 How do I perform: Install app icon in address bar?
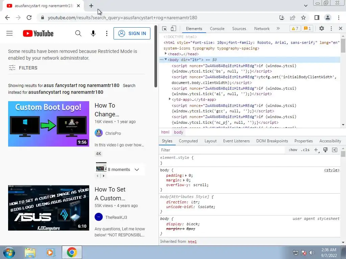pyautogui.click(x=281, y=18)
